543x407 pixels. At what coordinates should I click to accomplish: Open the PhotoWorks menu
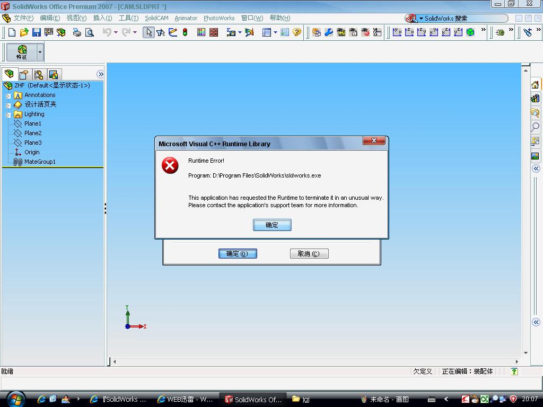click(219, 18)
